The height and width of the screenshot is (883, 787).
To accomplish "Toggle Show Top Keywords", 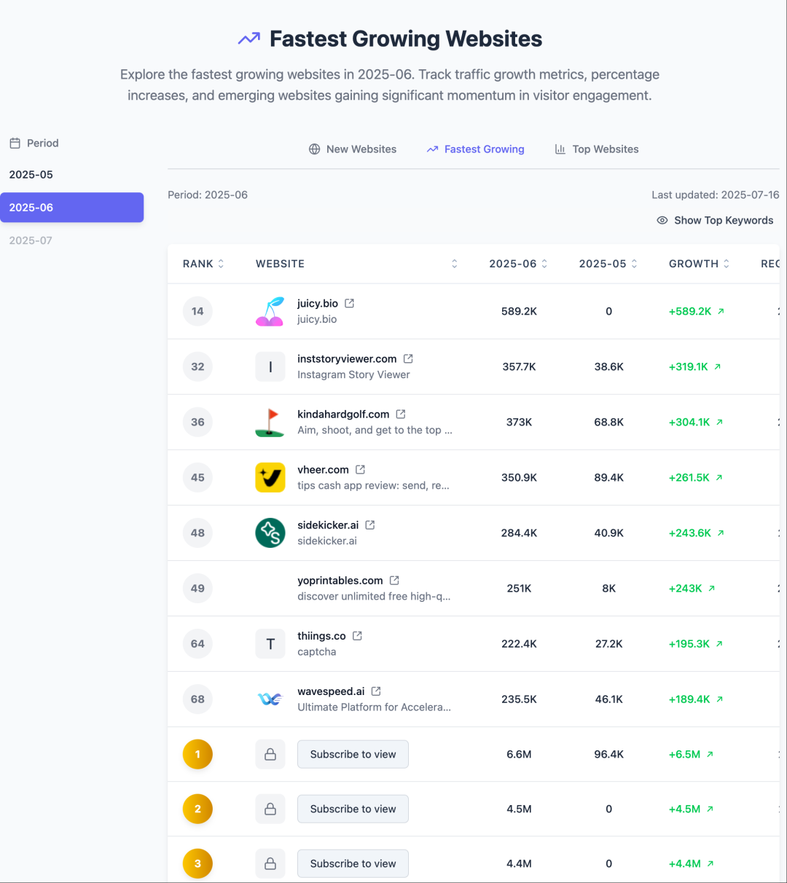I will click(715, 220).
